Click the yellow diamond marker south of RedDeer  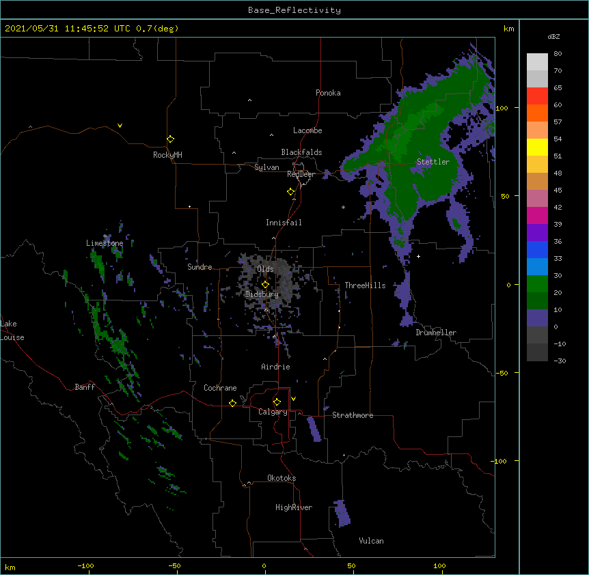290,192
